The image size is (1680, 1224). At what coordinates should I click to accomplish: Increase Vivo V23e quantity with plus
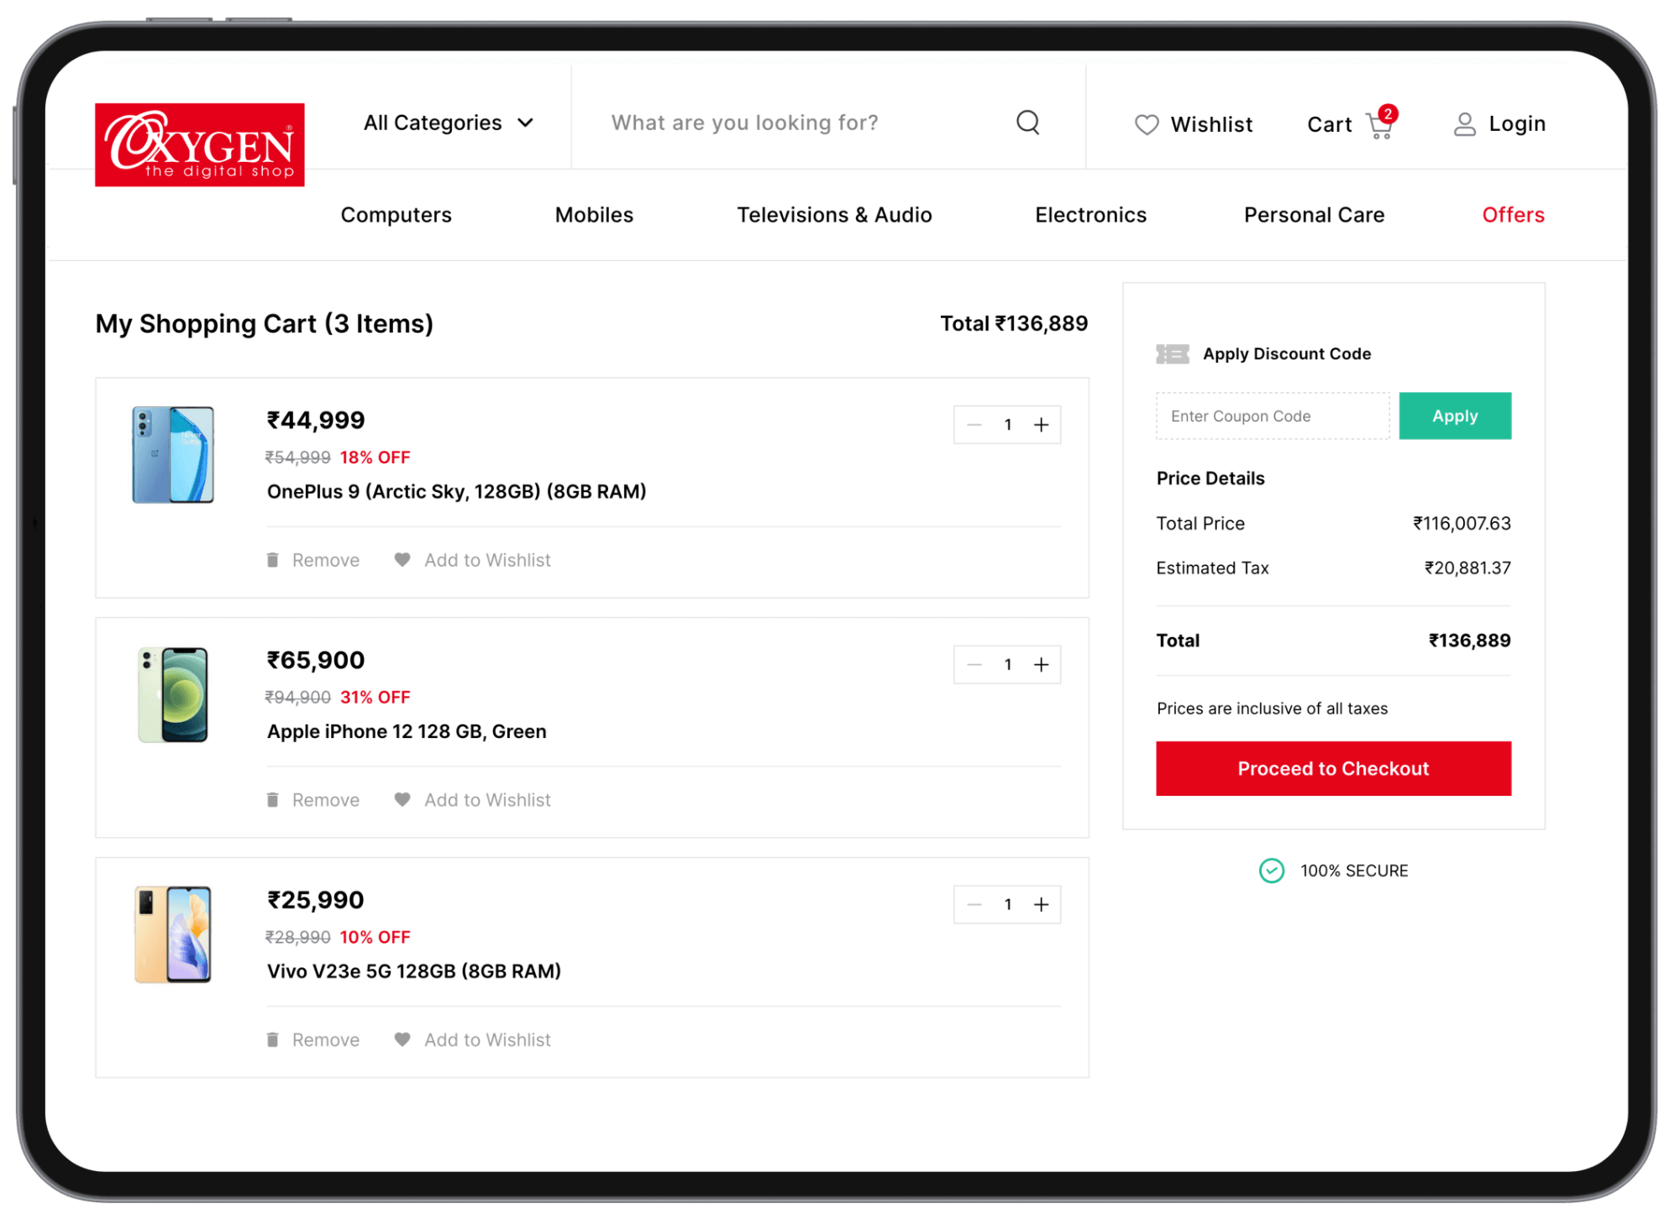tap(1041, 904)
